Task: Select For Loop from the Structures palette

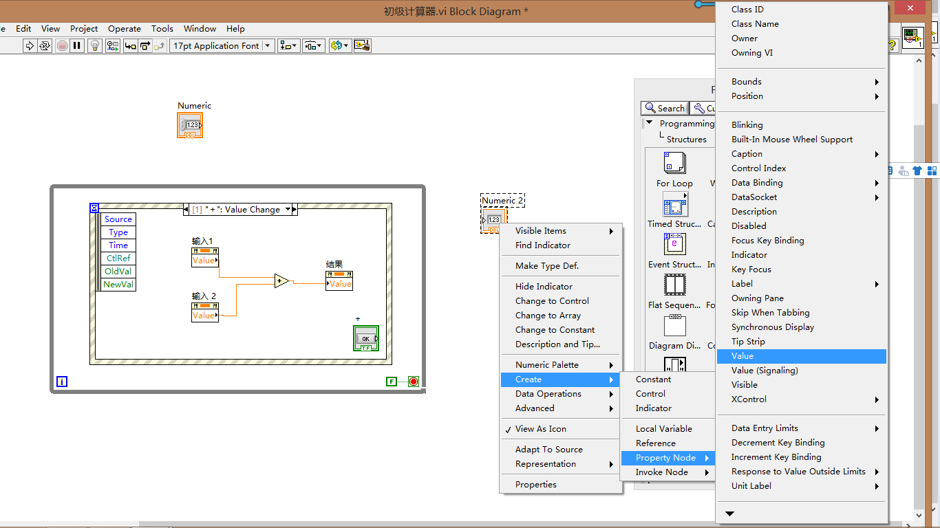Action: tap(674, 164)
